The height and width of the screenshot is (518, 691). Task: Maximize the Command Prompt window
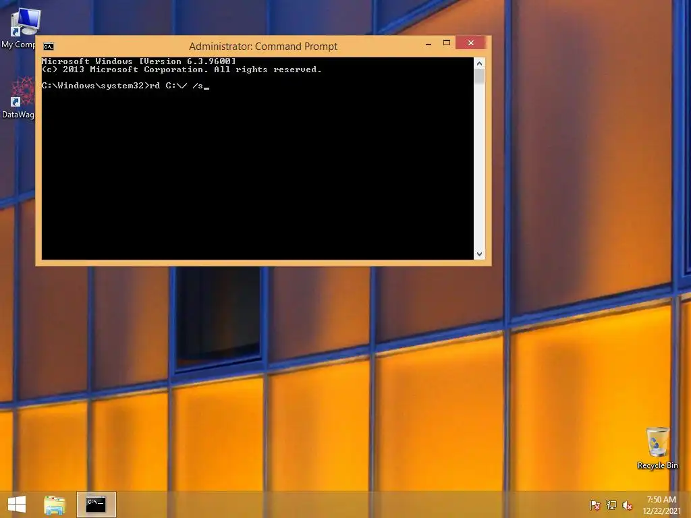(447, 42)
